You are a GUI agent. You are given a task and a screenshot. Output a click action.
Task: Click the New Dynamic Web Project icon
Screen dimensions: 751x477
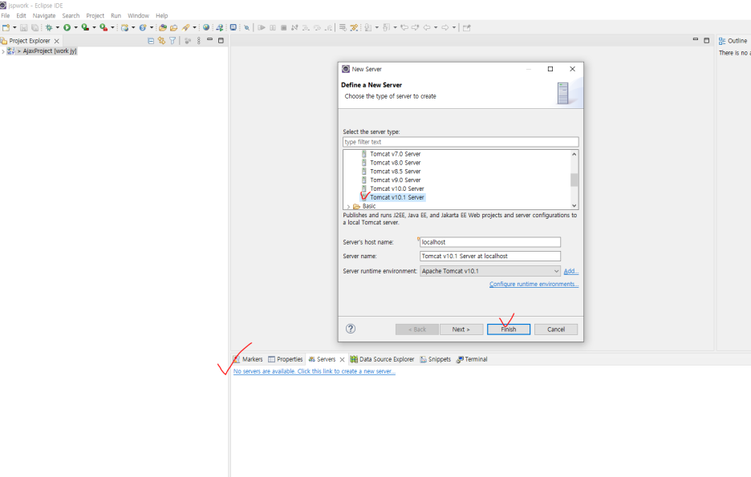(124, 28)
